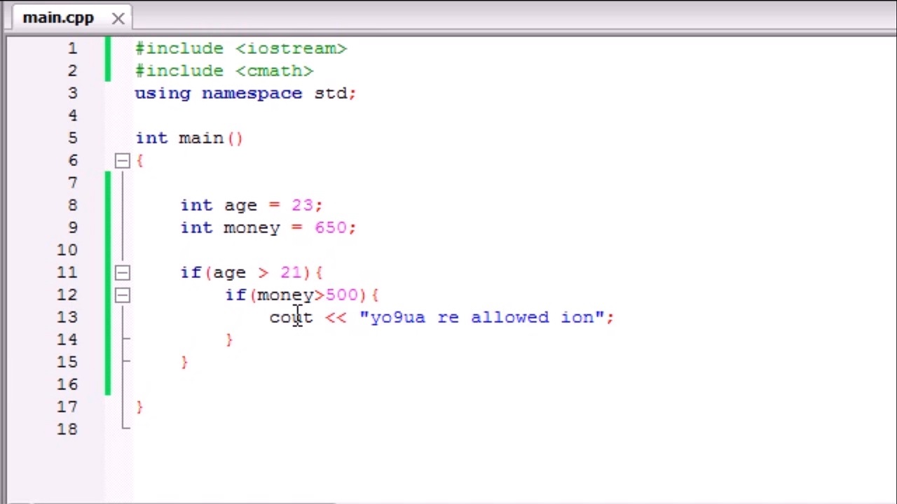Viewport: 897px width, 504px height.
Task: Click the main function name on line 5
Action: coord(200,138)
